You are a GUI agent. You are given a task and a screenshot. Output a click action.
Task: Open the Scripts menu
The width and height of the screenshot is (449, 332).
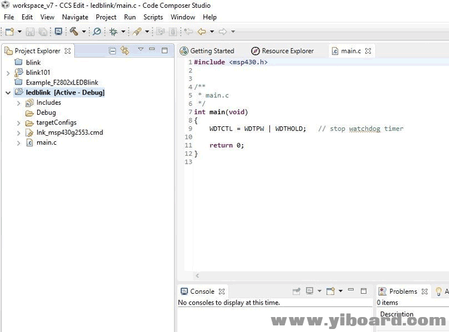tap(153, 17)
